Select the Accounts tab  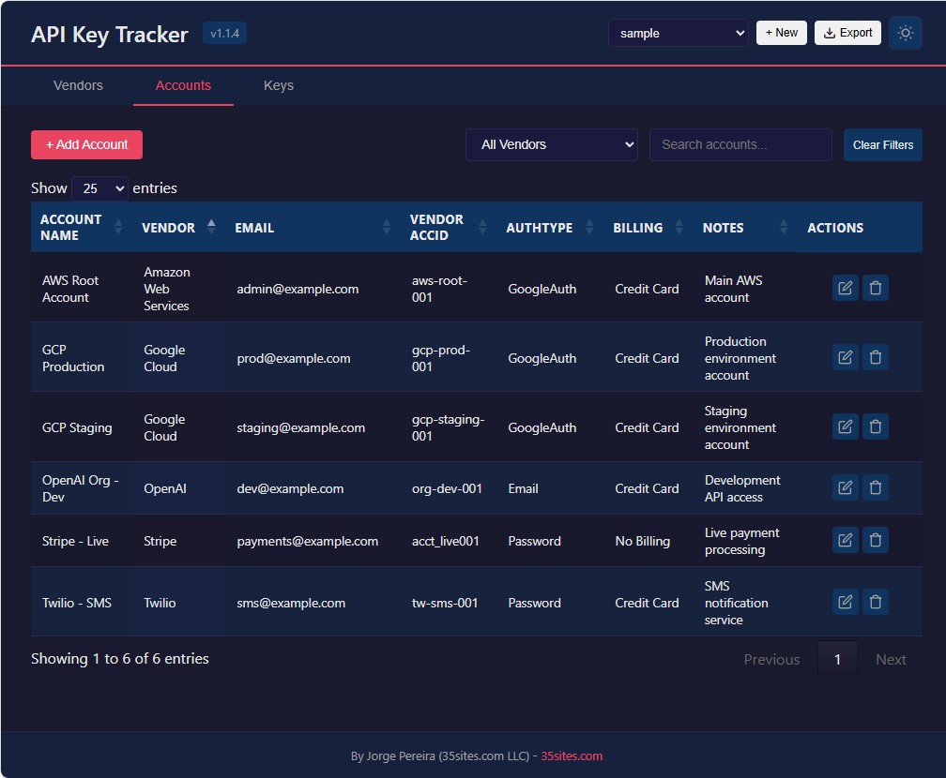click(x=183, y=85)
